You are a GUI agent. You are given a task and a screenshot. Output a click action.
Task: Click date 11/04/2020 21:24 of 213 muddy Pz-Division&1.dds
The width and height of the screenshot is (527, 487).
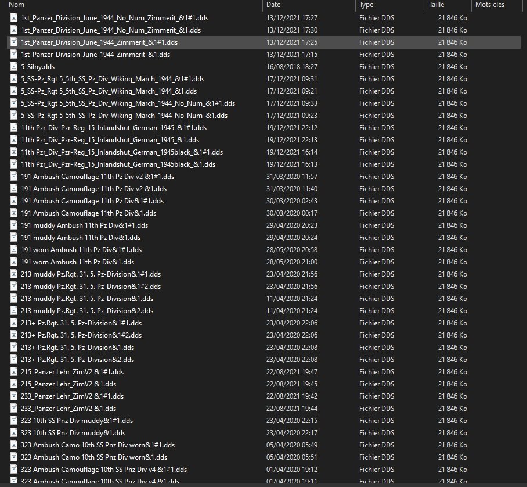tap(292, 299)
